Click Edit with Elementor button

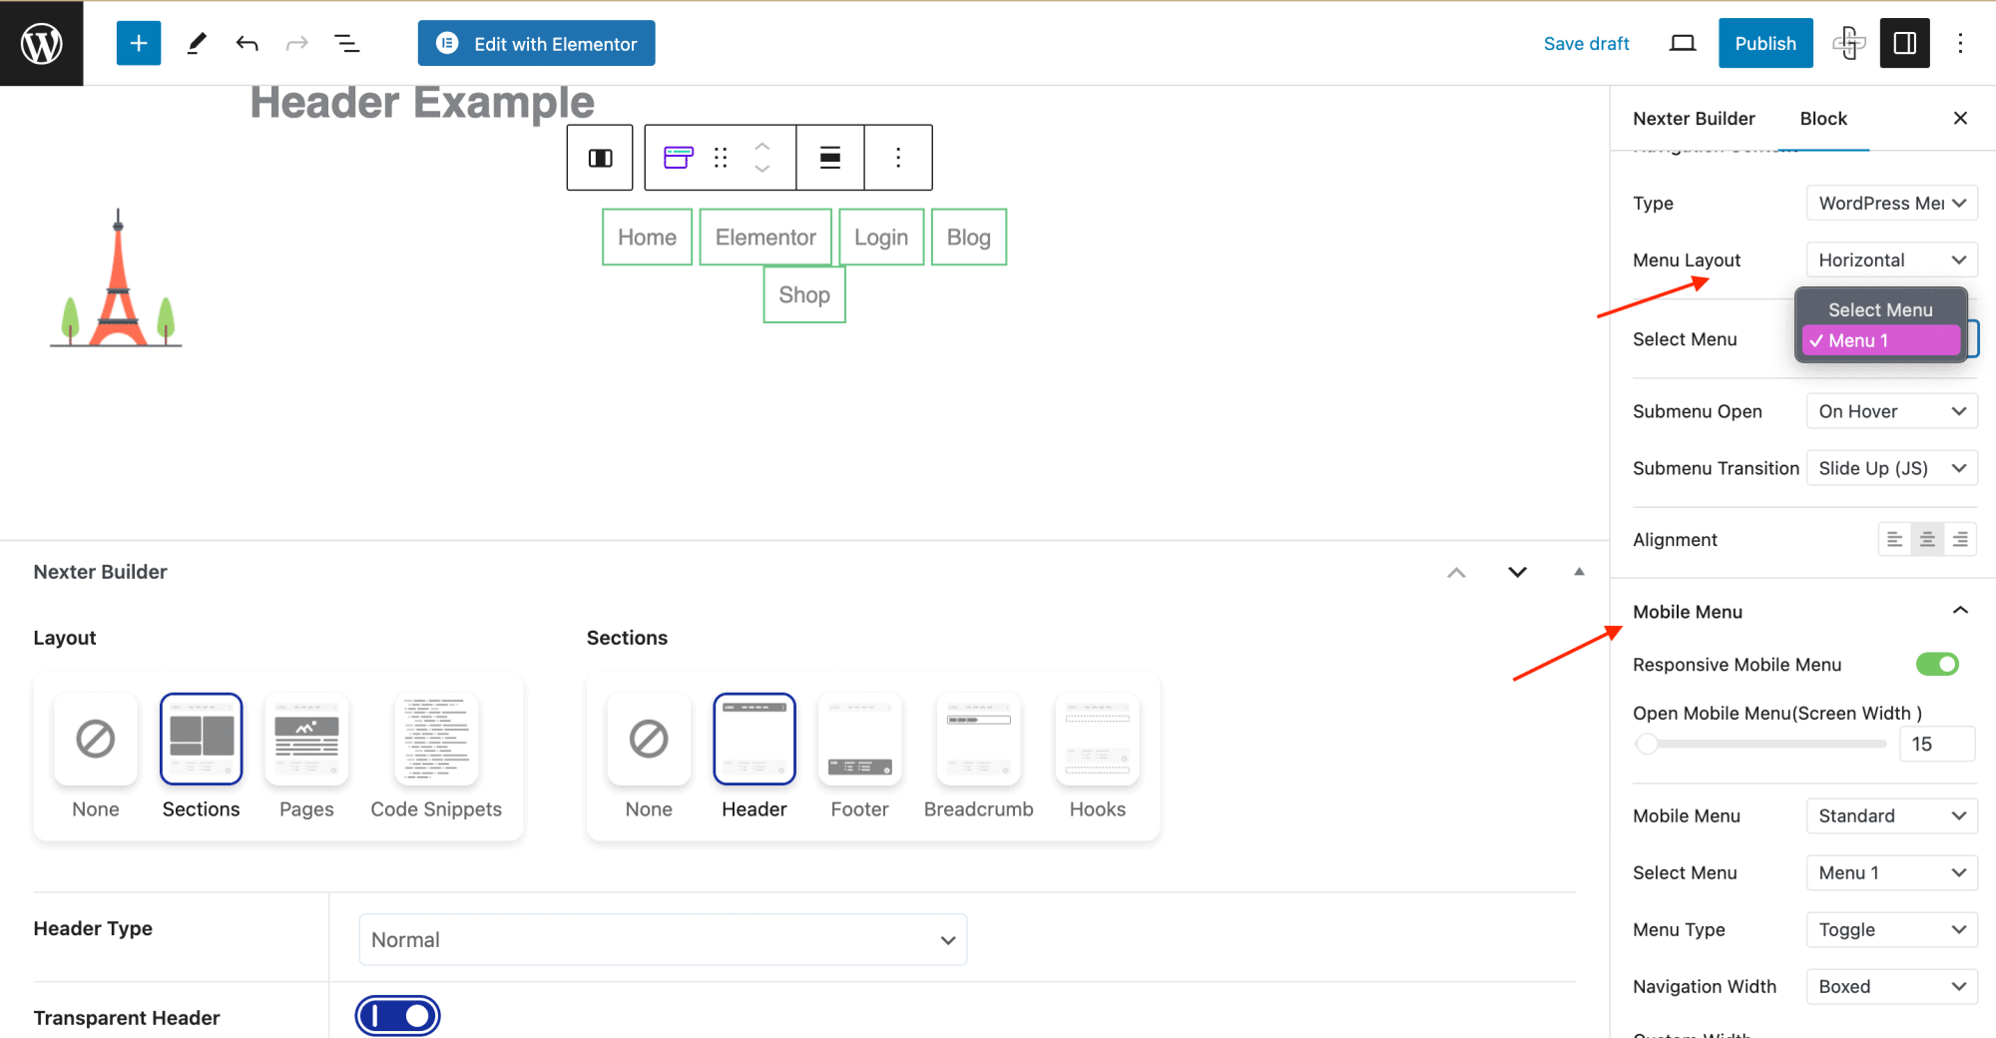tap(537, 43)
